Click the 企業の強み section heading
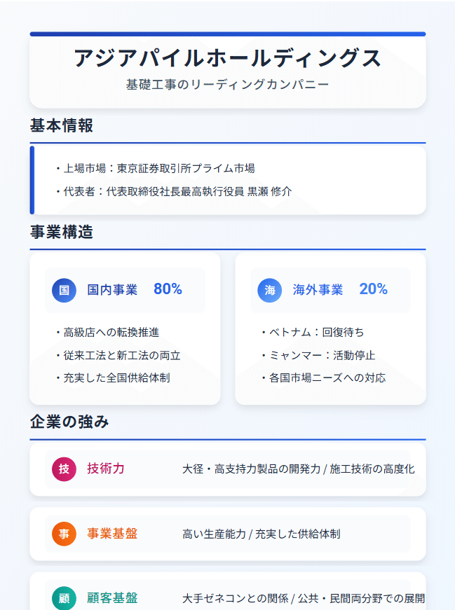 (69, 422)
